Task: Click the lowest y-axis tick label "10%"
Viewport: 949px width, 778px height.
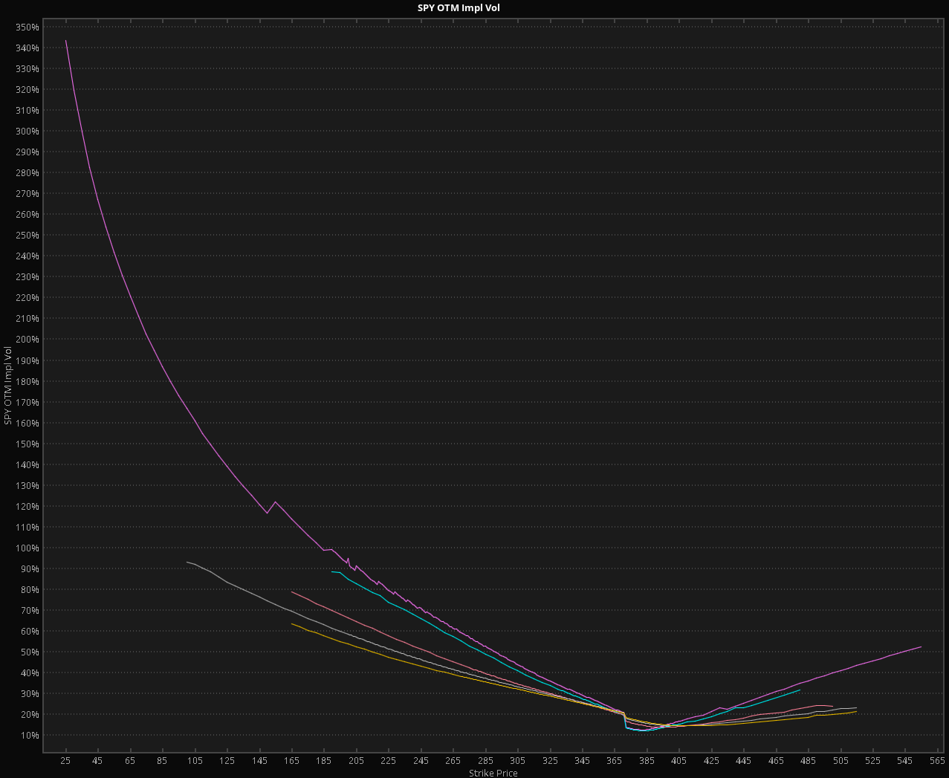Action: (x=30, y=736)
